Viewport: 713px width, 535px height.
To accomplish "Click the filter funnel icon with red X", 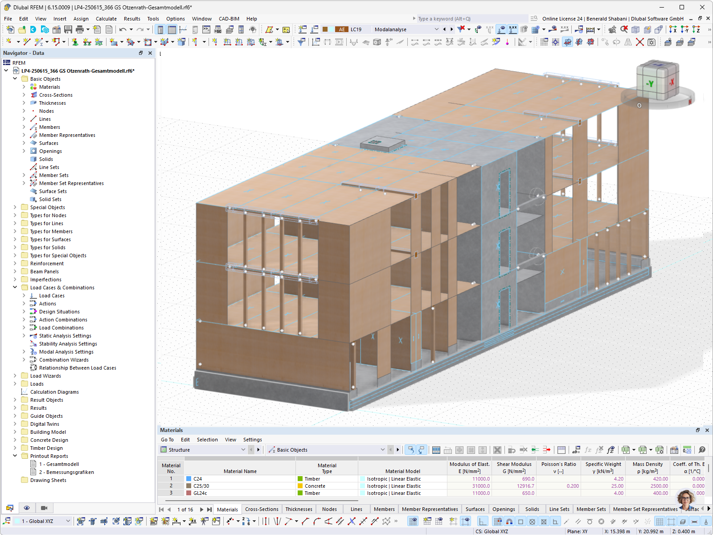I will pos(461,29).
